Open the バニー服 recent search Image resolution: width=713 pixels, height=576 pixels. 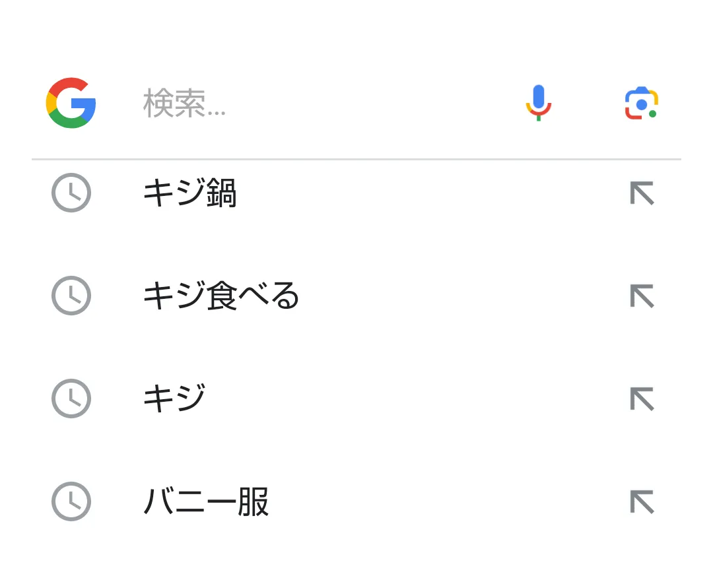coord(206,502)
